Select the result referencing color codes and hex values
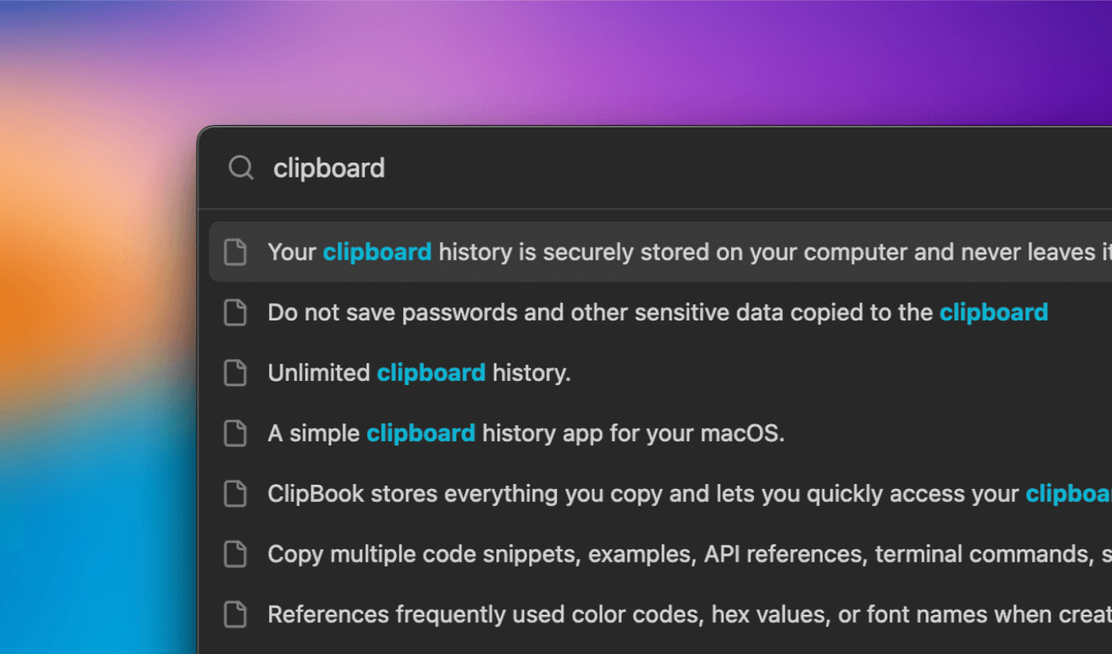Image resolution: width=1112 pixels, height=654 pixels. tap(572, 614)
